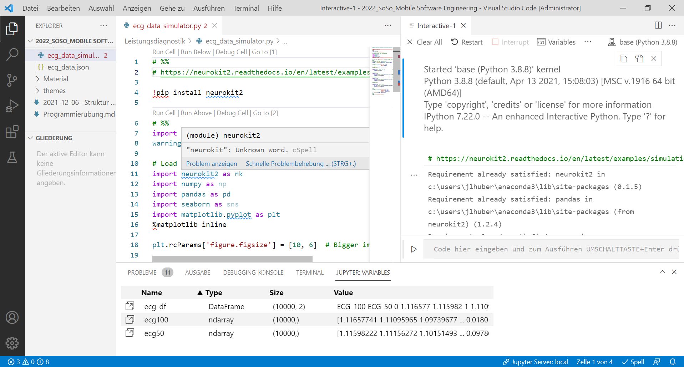Click Schnelle Problembehebung quick fix link
The width and height of the screenshot is (684, 367).
[301, 164]
